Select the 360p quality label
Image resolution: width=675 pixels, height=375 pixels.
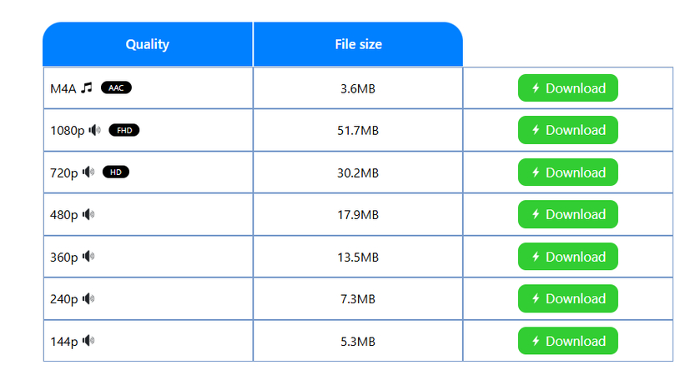pyautogui.click(x=64, y=257)
